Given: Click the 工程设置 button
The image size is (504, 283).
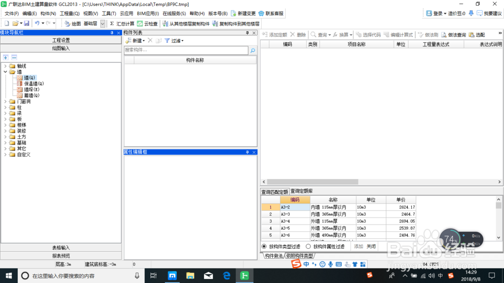Looking at the screenshot, I should tap(61, 40).
